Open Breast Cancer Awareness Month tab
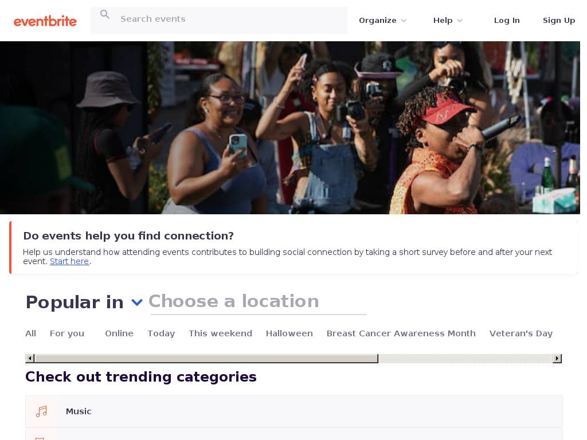587x440 pixels. (x=401, y=333)
